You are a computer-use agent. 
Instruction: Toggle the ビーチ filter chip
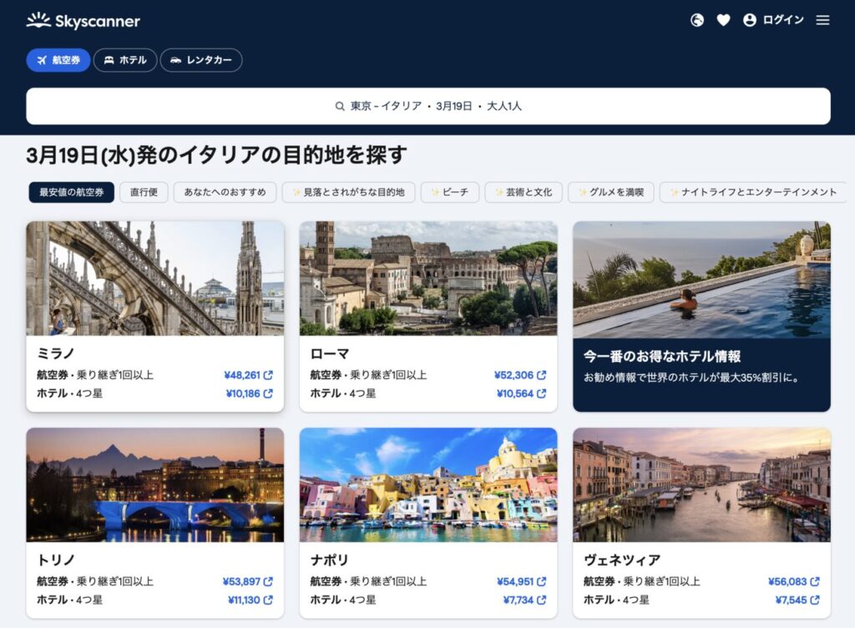pos(449,192)
